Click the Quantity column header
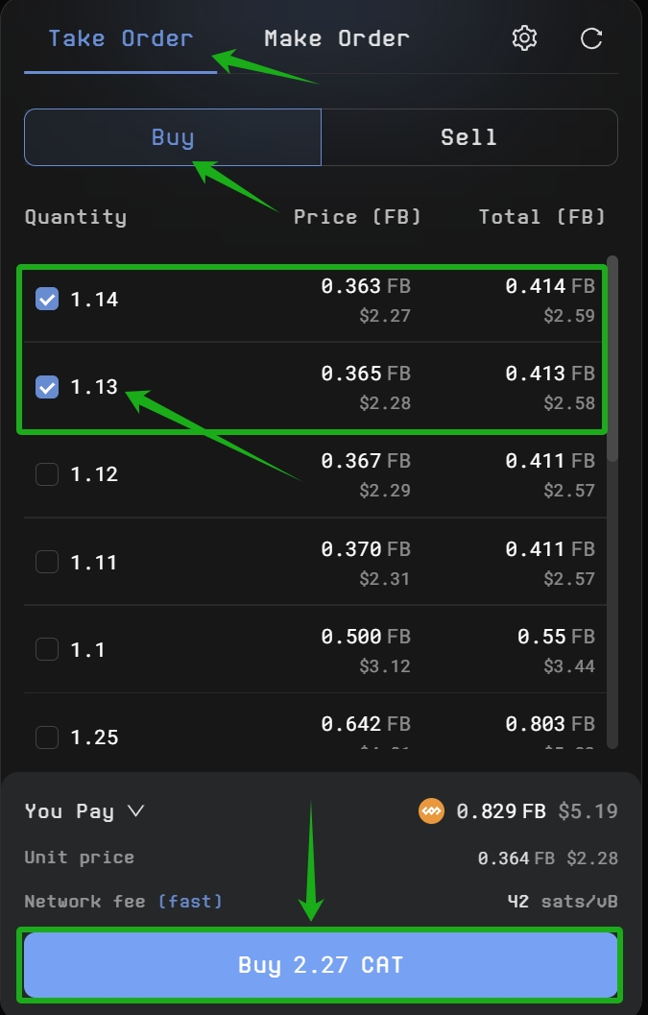648x1015 pixels. (x=76, y=217)
